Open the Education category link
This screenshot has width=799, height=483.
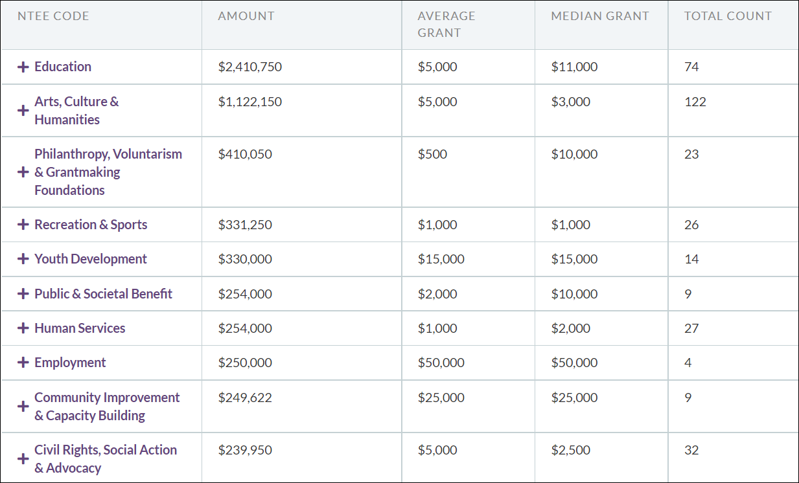pos(63,67)
